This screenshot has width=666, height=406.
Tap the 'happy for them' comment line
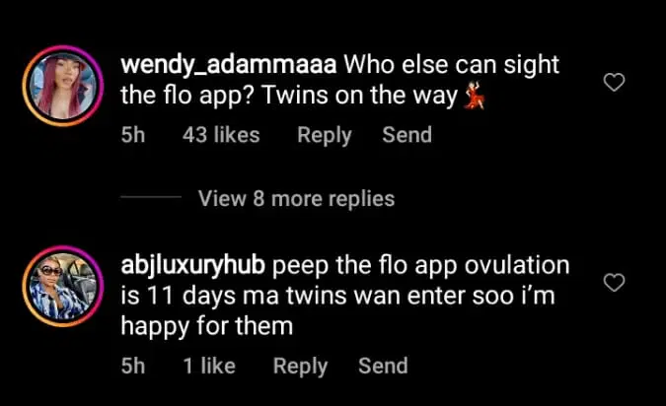[x=207, y=327]
